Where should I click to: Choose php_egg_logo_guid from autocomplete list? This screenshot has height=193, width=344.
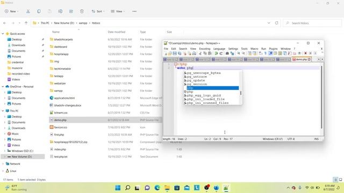[x=204, y=95]
